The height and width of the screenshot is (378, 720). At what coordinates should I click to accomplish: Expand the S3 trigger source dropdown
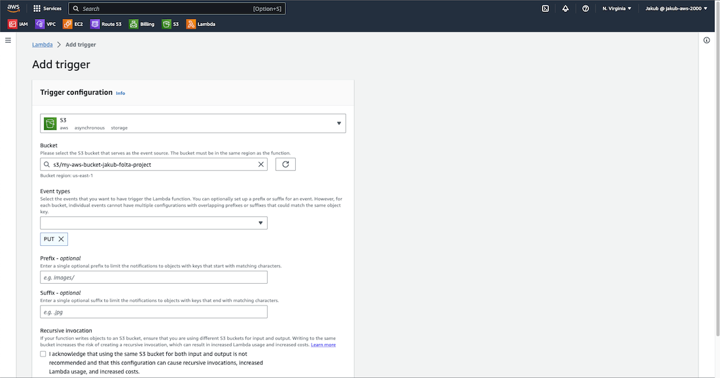338,123
